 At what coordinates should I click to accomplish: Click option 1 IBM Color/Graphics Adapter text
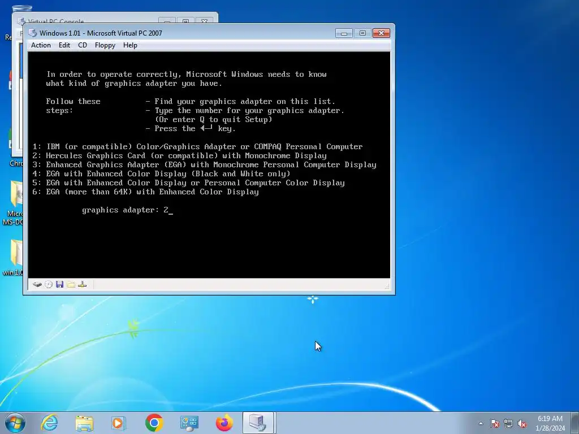click(197, 146)
